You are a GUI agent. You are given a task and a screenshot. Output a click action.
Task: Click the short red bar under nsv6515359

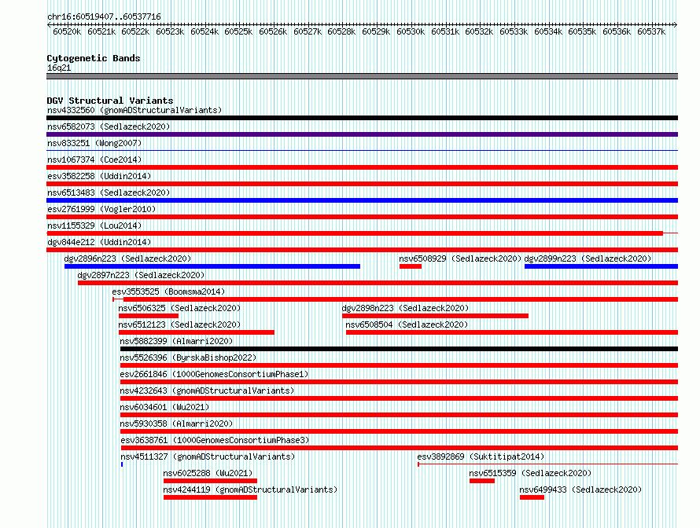pos(482,481)
